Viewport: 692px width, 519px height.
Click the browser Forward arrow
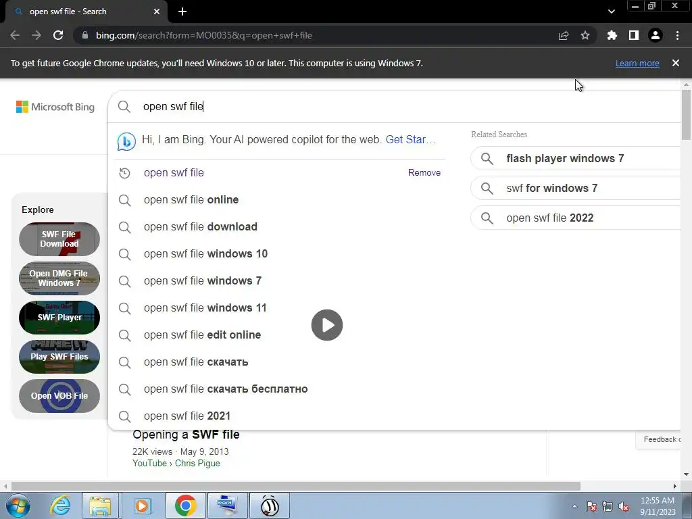pos(36,35)
